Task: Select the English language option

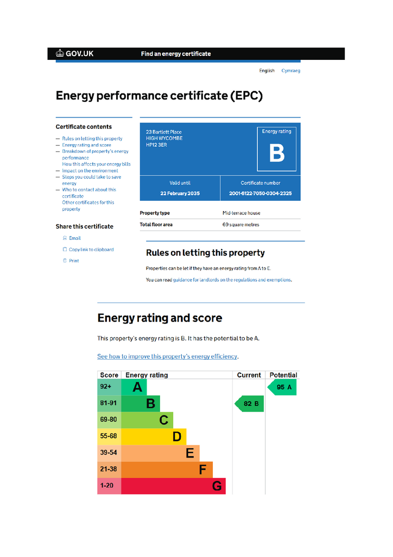Action: coord(267,70)
